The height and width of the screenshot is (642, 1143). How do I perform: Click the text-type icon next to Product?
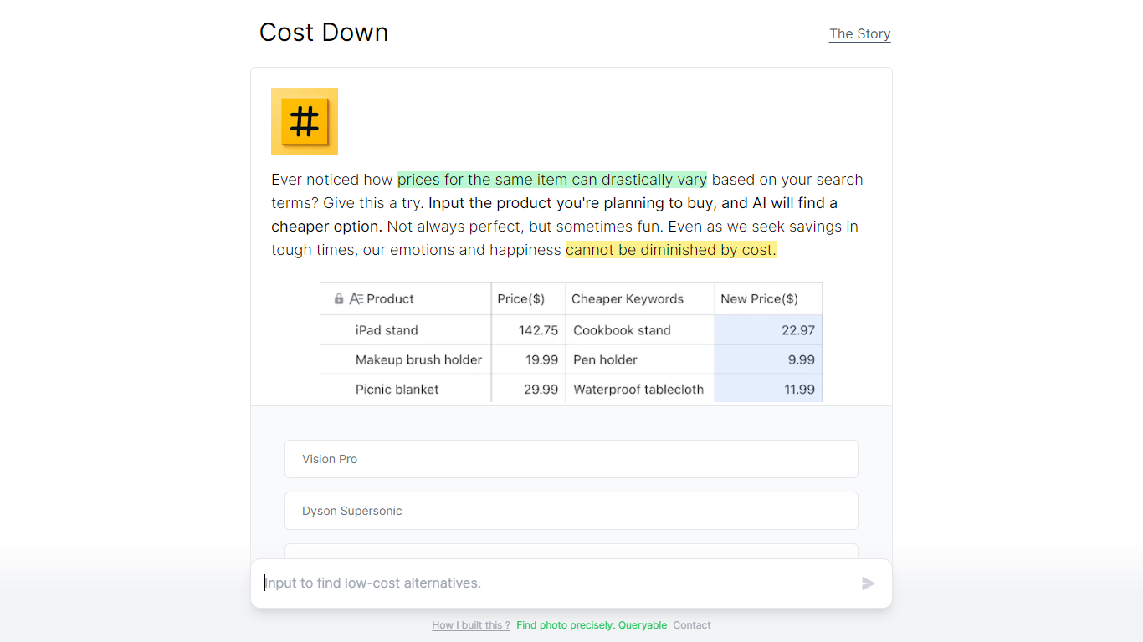356,299
